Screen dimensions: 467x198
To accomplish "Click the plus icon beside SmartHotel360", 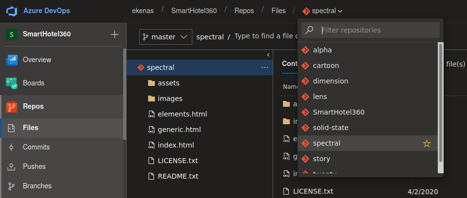I will tap(114, 34).
